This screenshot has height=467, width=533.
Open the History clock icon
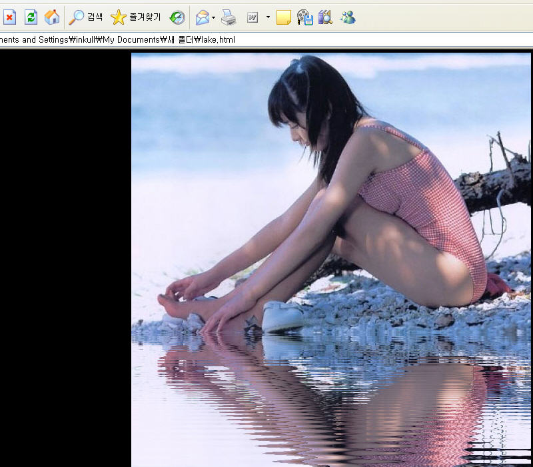177,17
